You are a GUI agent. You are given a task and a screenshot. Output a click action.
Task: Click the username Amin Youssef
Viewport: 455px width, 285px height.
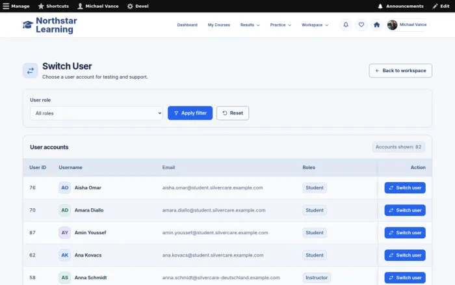pyautogui.click(x=90, y=233)
